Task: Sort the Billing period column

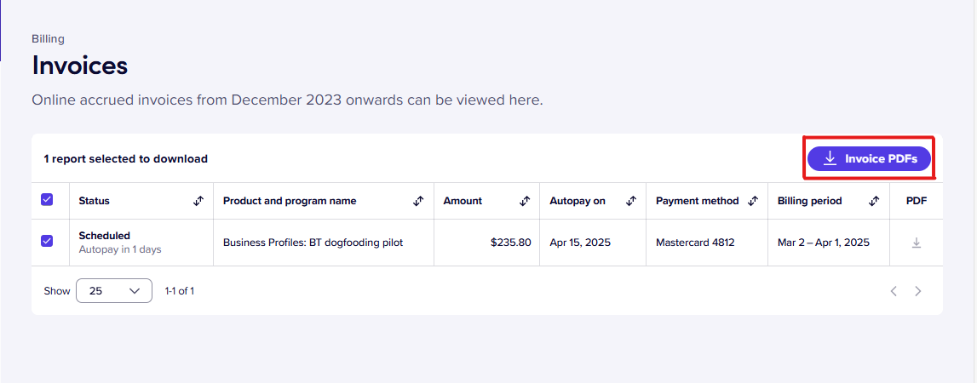Action: click(874, 201)
